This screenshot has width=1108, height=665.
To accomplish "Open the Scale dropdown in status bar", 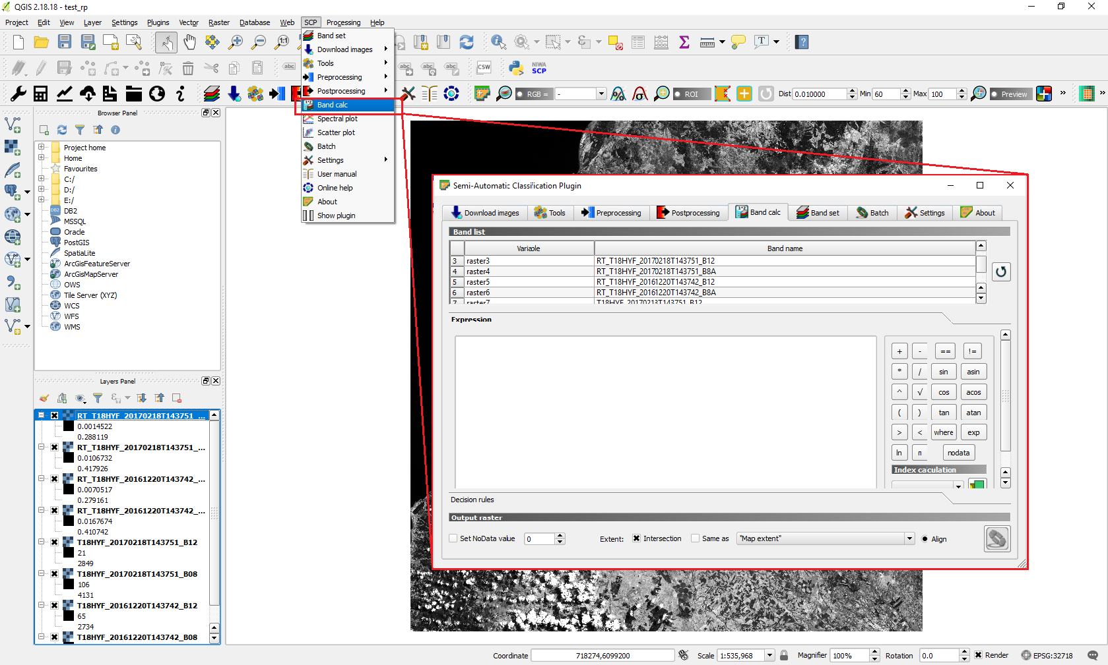I will coord(769,655).
